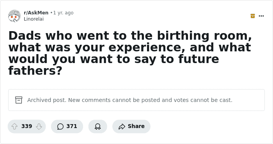
Task: Click the word 'fathers?' in the title
Action: 35,70
